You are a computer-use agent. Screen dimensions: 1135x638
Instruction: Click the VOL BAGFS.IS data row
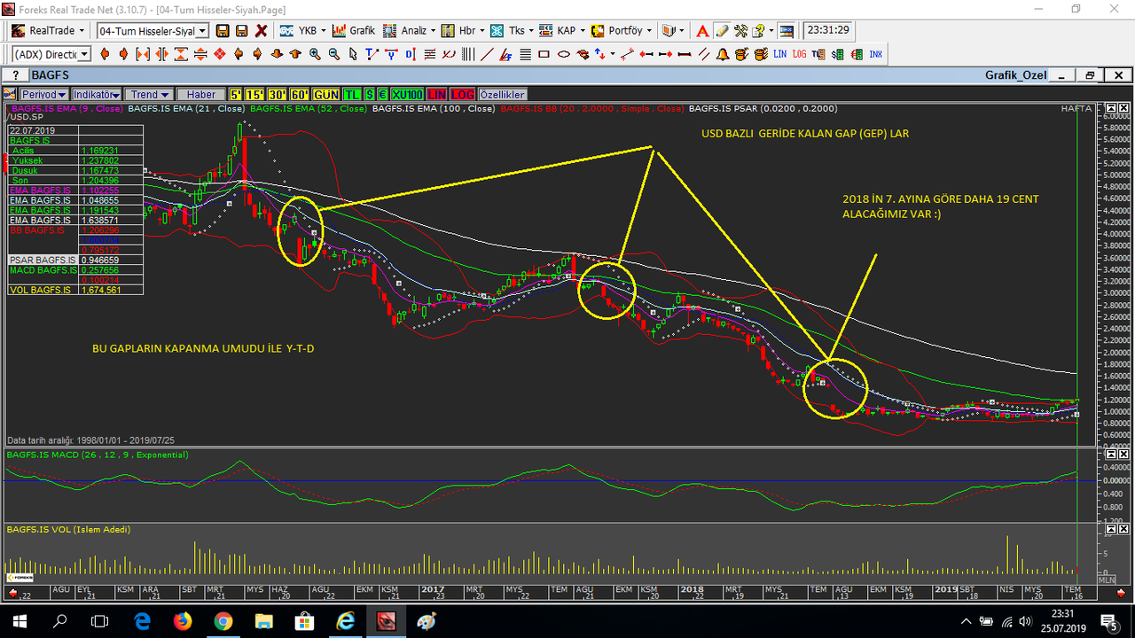click(x=75, y=290)
